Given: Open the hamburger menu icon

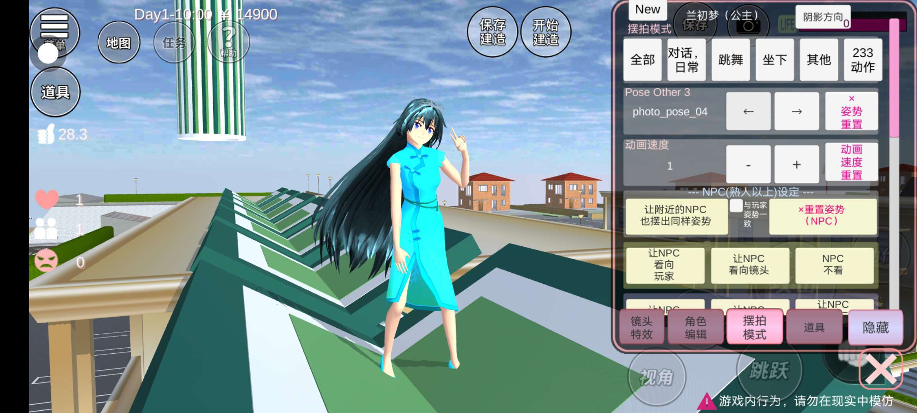Looking at the screenshot, I should (54, 26).
